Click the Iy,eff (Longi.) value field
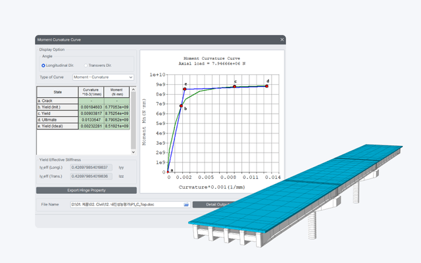Viewport: 421px width, 263px height. tap(91, 168)
